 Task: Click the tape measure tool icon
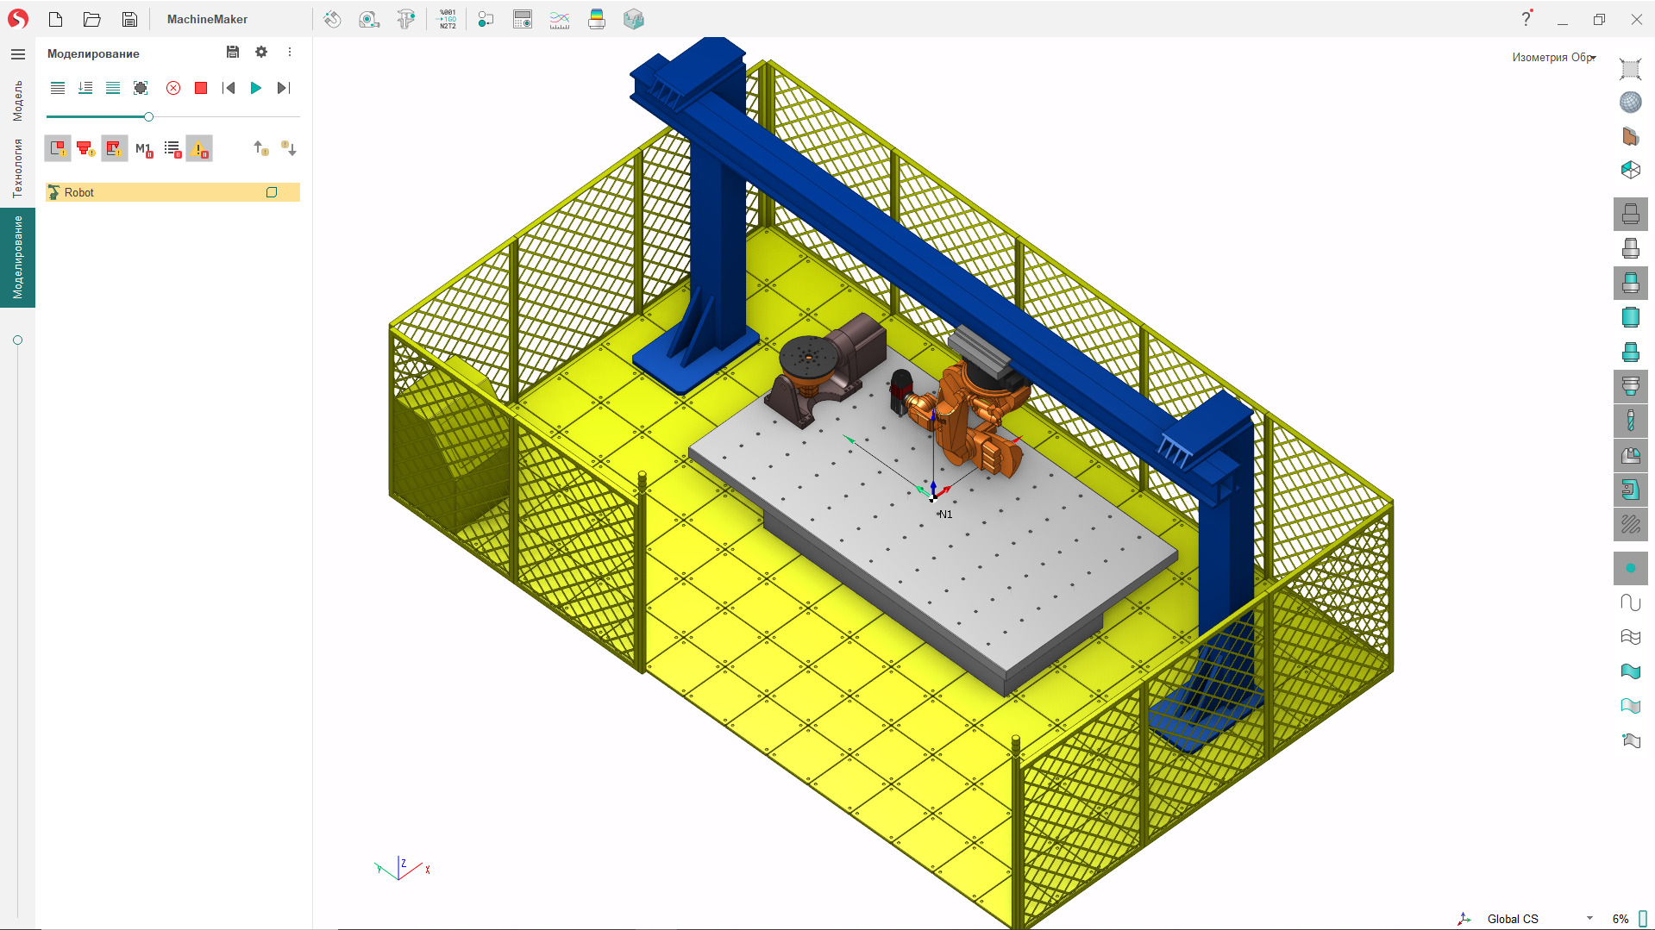click(x=369, y=19)
